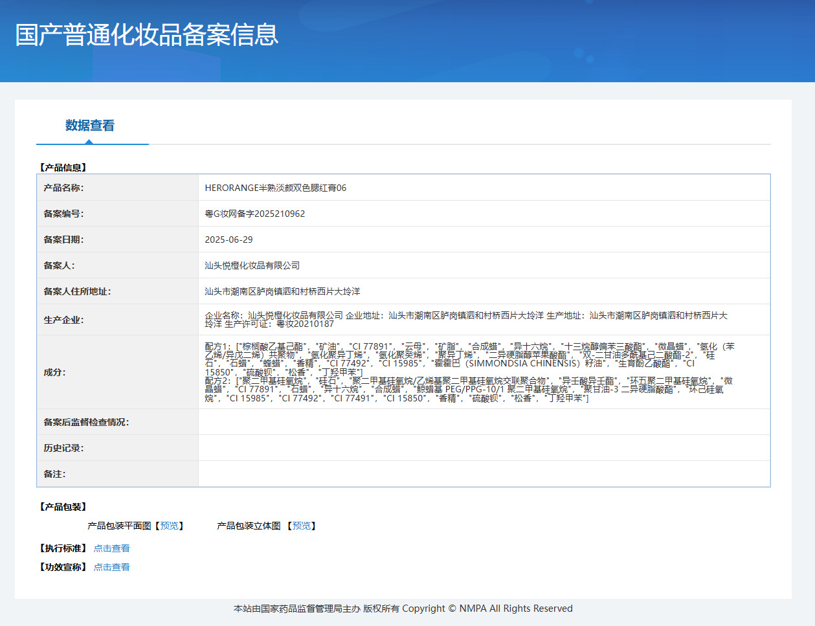Click the 备注 row label
The image size is (815, 626).
pyautogui.click(x=54, y=474)
